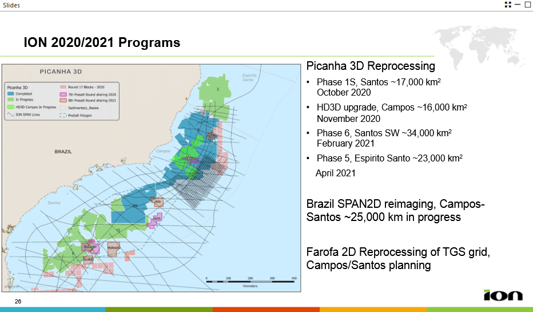Screen dimensions: 533x312
Task: Click the 'Farofa 2D Reprocessing of TGS grid' paragraph
Action: tap(398, 259)
